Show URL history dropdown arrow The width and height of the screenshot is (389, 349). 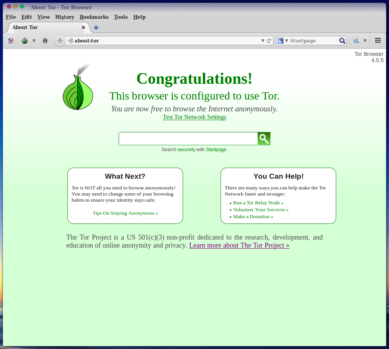(263, 41)
